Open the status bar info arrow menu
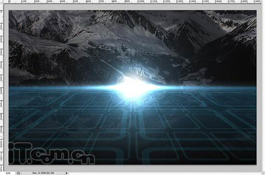 (x=67, y=173)
